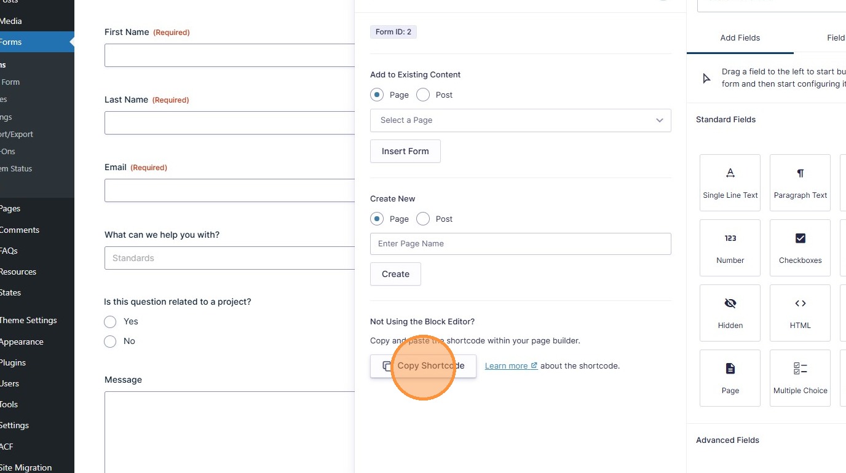The width and height of the screenshot is (846, 473).
Task: Click the Insert Form button
Action: pyautogui.click(x=405, y=151)
